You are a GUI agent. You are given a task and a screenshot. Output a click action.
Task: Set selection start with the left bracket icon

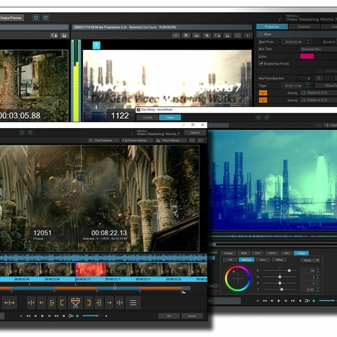pyautogui.click(x=62, y=303)
